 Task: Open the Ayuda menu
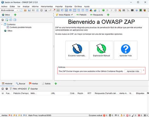tap(87, 7)
